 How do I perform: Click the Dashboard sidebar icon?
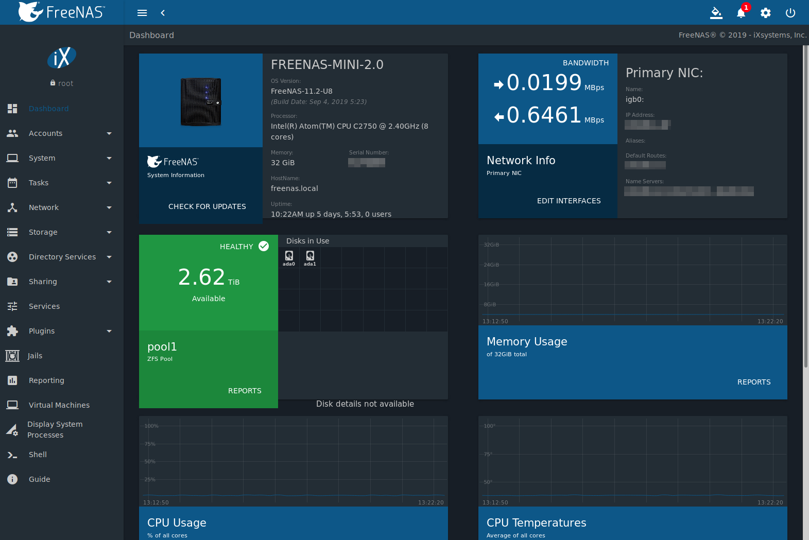[x=12, y=109]
